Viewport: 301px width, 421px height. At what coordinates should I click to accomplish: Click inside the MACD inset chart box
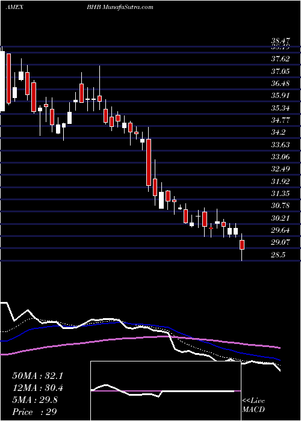[x=166, y=391]
